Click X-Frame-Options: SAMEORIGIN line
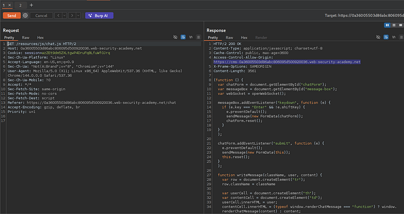 (242, 66)
